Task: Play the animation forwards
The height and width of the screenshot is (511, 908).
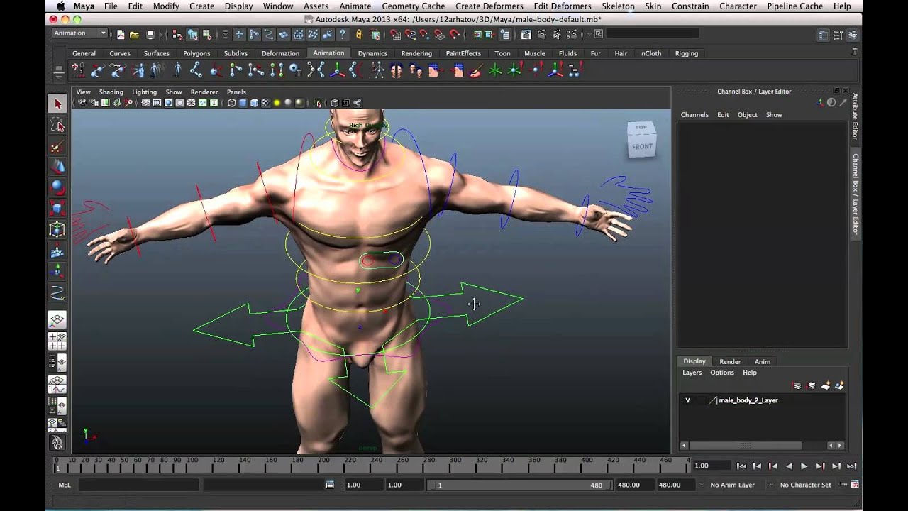Action: coord(804,466)
